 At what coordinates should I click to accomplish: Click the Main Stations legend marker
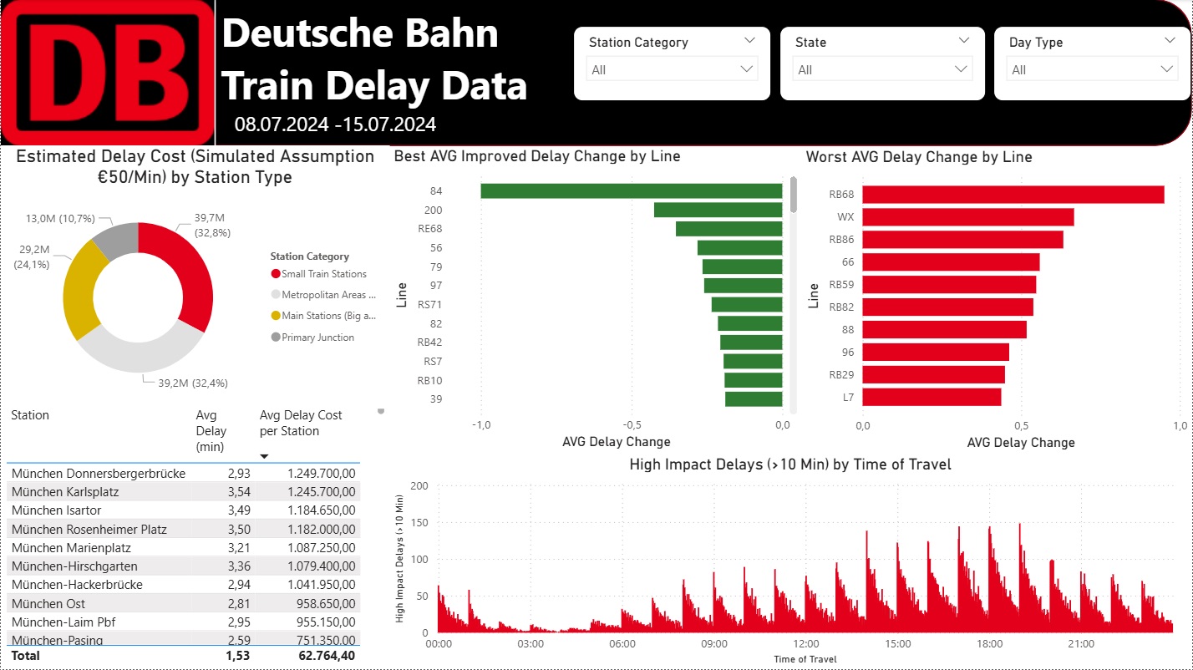tap(276, 316)
